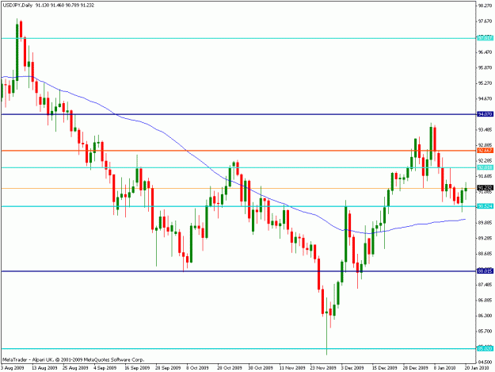Select the dark blue 94.070 price tag
Image resolution: width=495 pixels, height=372 pixels.
(x=485, y=114)
